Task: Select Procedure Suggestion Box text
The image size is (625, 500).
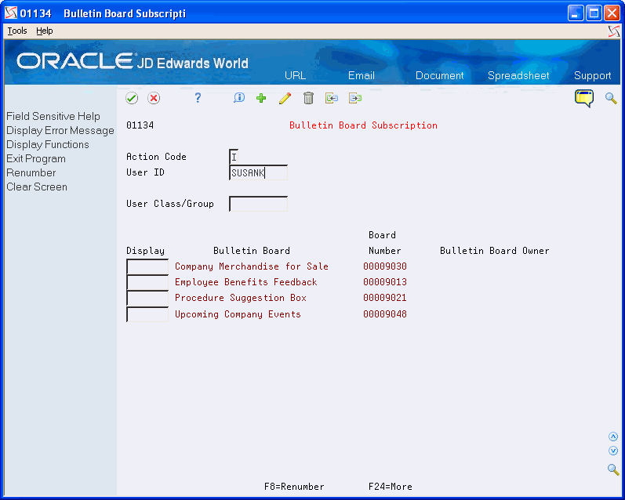Action: tap(240, 298)
